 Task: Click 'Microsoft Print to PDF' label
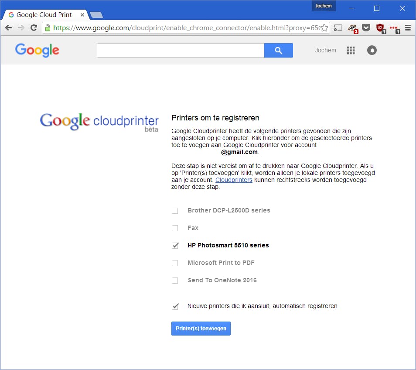click(221, 263)
